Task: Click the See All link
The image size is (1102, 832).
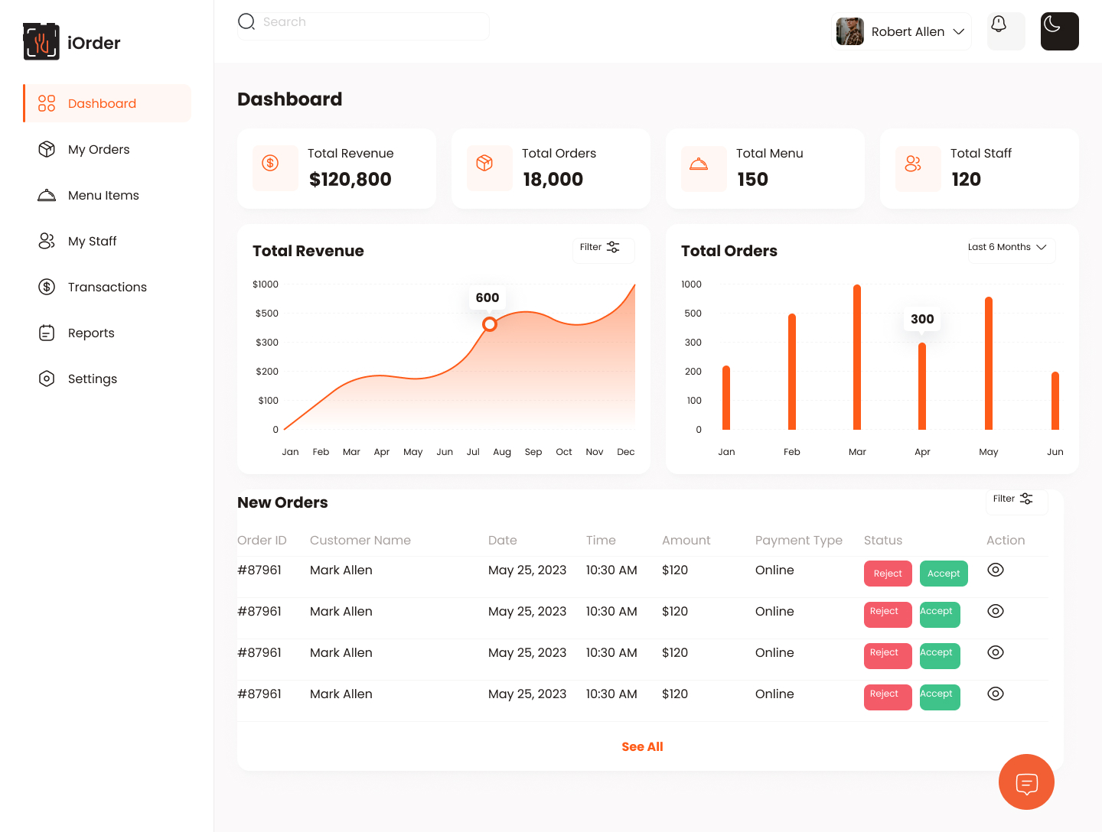Action: point(642,746)
